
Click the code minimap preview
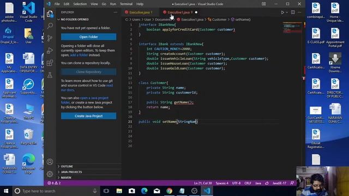pyautogui.click(x=292, y=28)
